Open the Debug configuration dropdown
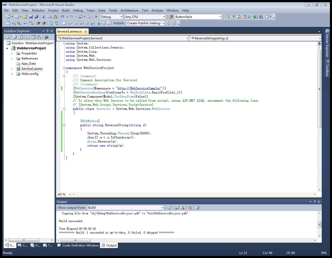This screenshot has width=332, height=258. (121, 17)
